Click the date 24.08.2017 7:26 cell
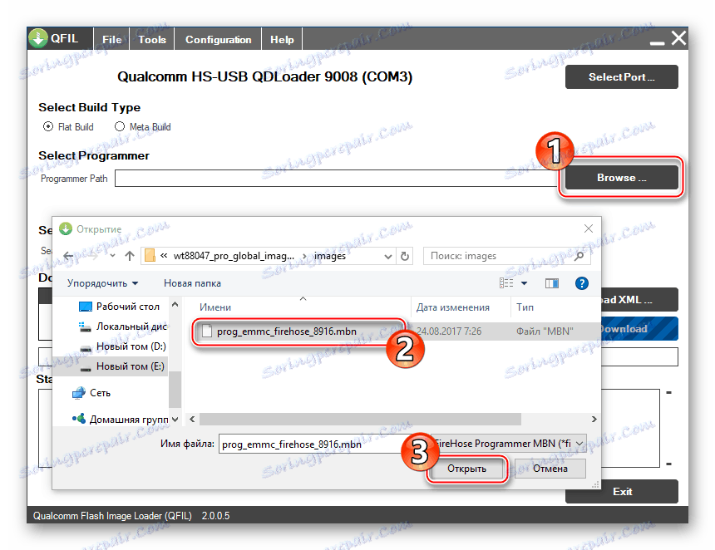This screenshot has height=550, width=715. [x=449, y=331]
